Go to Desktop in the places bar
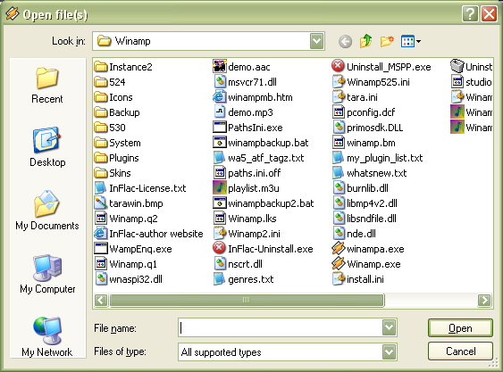Viewport: 503px width, 372px height. point(47,147)
